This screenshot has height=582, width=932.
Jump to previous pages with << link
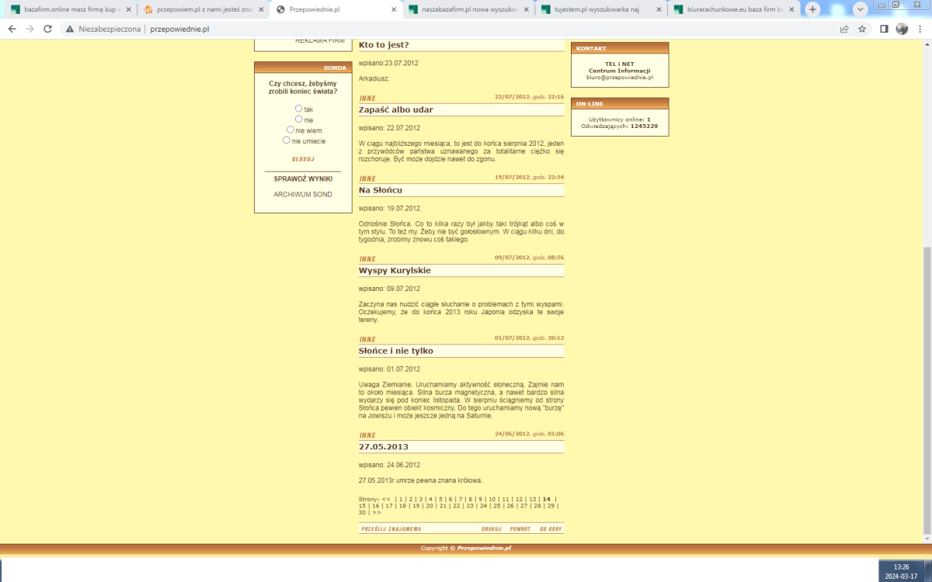click(x=386, y=499)
